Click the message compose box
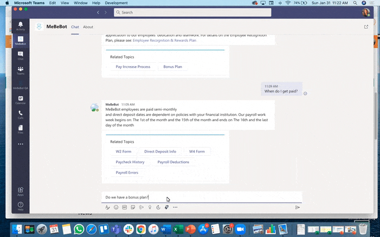This screenshot has width=380, height=237. [202, 198]
